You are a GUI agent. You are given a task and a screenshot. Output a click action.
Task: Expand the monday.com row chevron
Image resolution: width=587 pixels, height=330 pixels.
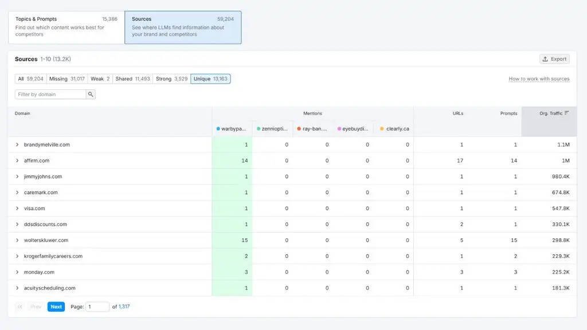[17, 272]
